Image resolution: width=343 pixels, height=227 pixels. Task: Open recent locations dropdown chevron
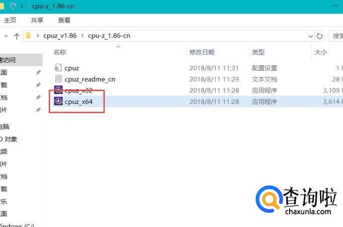pyautogui.click(x=6, y=36)
